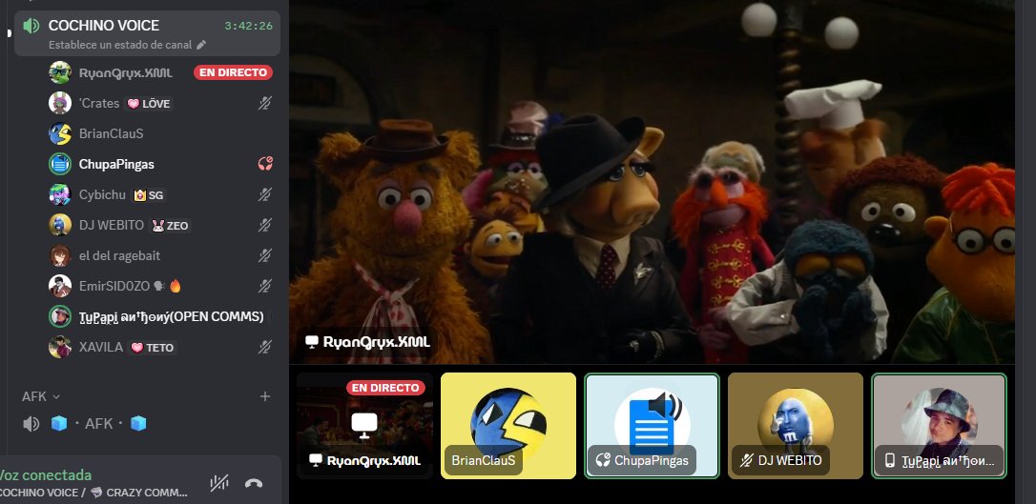Click the EN DIRECTO badge beside RyanQryx.XML
This screenshot has height=504, width=1036.
233,72
